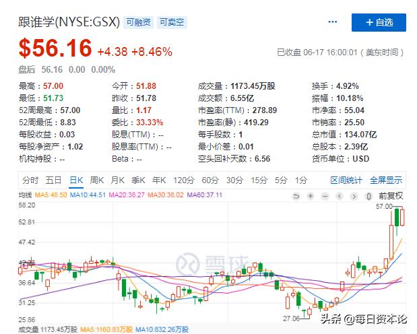Screen dimensions: 417x334
Task: Click the 可融资 tag
Action: 138,22
